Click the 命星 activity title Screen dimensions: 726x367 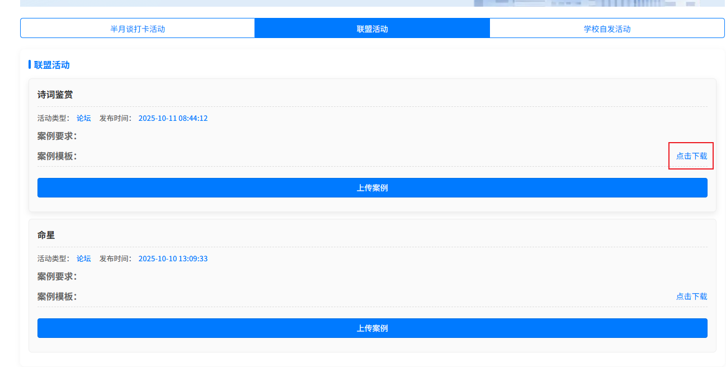[x=46, y=235]
